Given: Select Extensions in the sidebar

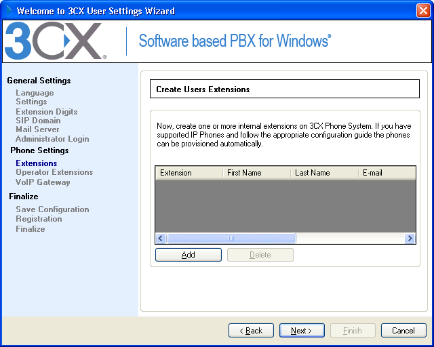Looking at the screenshot, I should click(x=37, y=163).
